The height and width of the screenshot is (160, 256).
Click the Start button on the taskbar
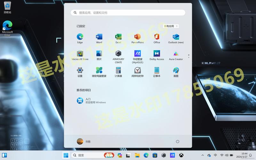66,155
